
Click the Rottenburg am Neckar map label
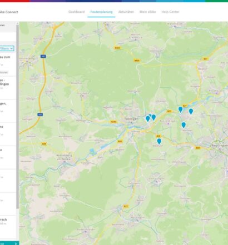click(x=64, y=157)
